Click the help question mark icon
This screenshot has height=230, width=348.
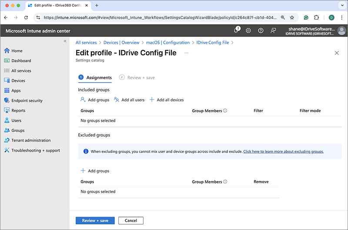(x=261, y=30)
